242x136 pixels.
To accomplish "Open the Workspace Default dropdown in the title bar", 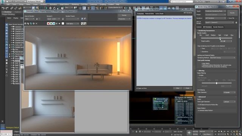I will coord(36,2).
